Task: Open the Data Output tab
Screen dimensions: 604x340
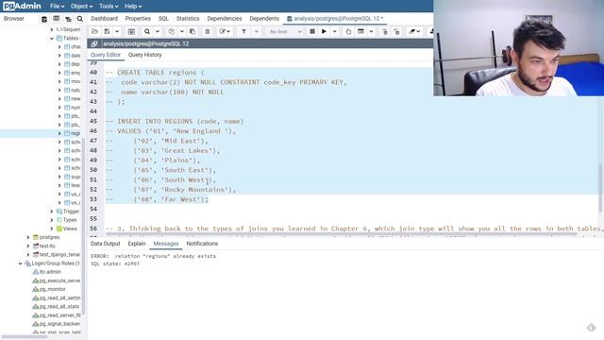Action: [x=105, y=244]
